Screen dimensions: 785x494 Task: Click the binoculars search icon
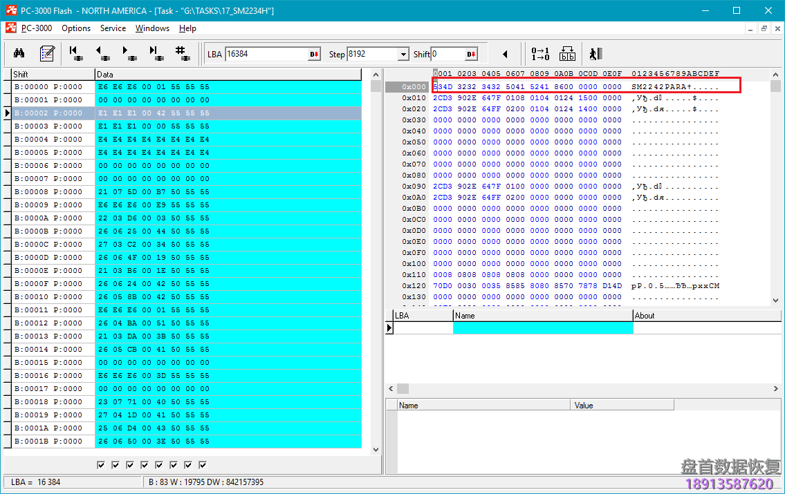tap(19, 54)
